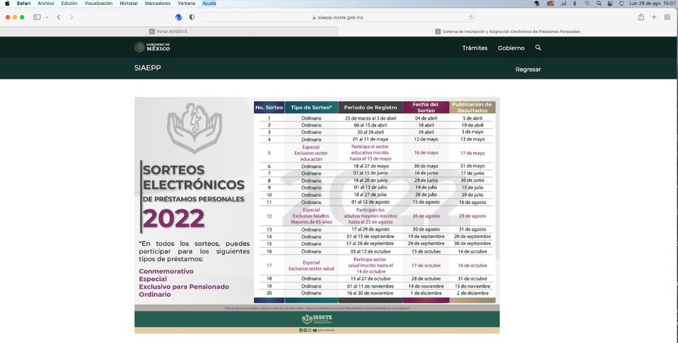Open the Trámites link
This screenshot has width=678, height=343.
point(475,48)
